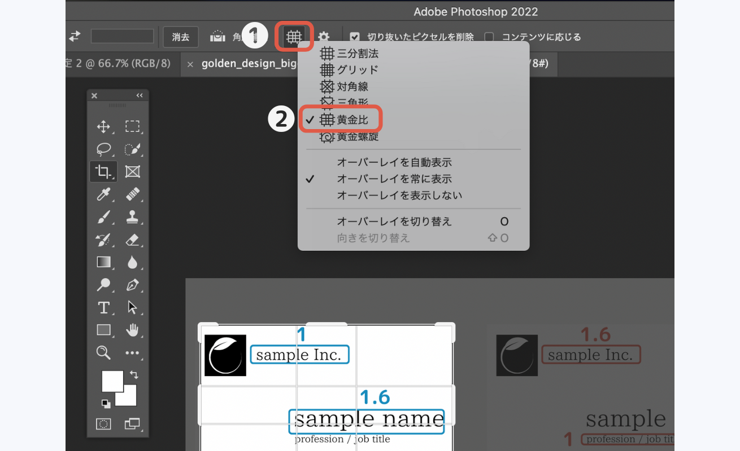Image resolution: width=740 pixels, height=451 pixels.
Task: Enable コンテンツに応じる checkbox
Action: (x=489, y=37)
